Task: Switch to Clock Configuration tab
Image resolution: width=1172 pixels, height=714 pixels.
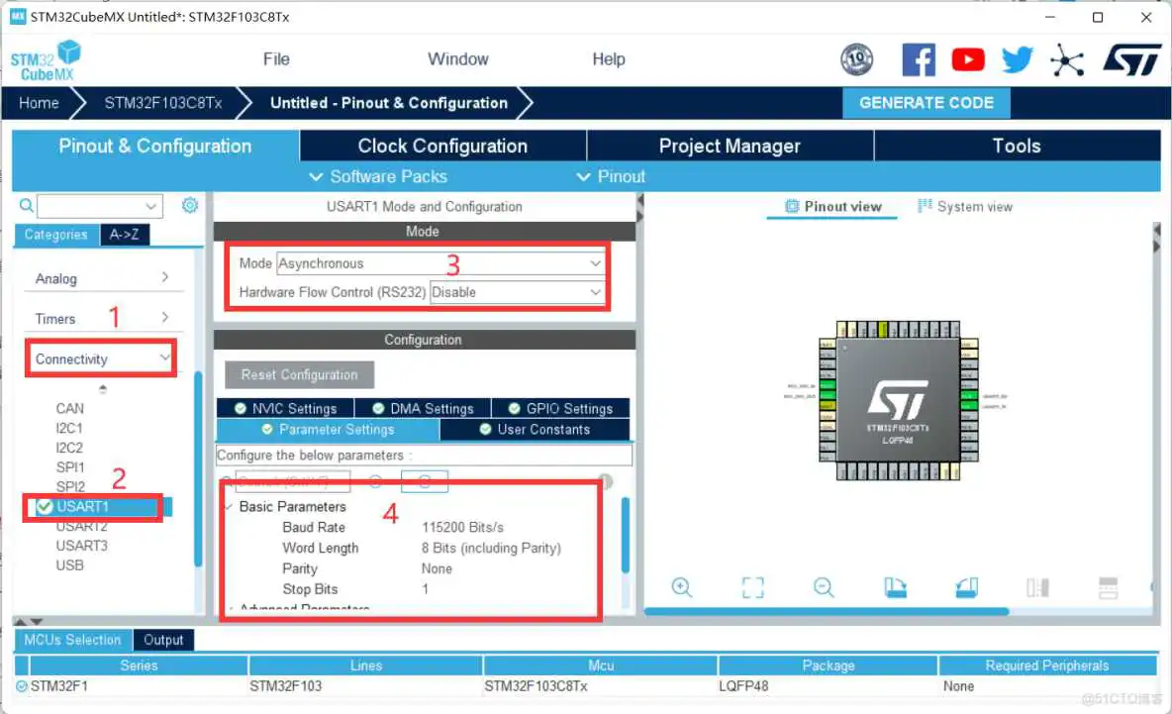Action: coord(442,146)
